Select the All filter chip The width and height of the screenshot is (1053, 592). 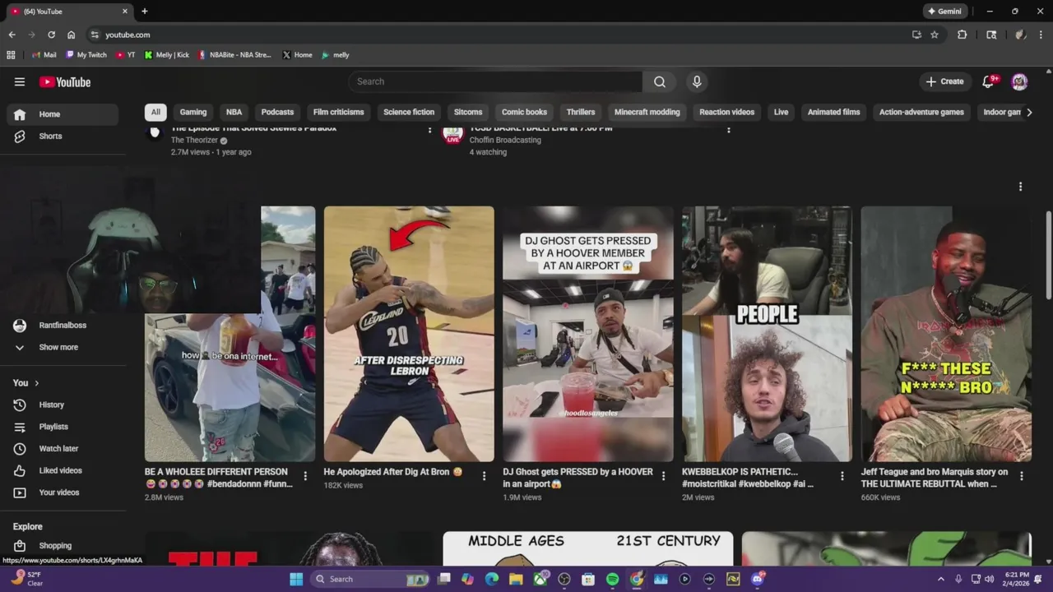[155, 112]
